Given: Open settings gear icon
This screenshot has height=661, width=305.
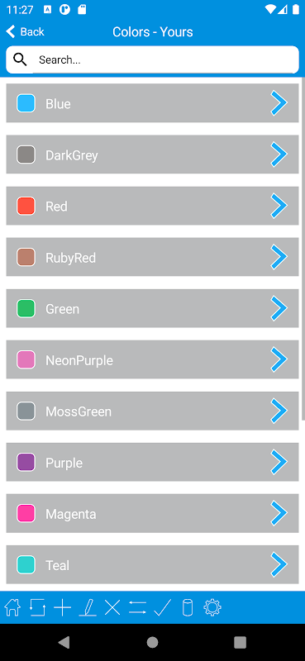Looking at the screenshot, I should click(x=212, y=607).
